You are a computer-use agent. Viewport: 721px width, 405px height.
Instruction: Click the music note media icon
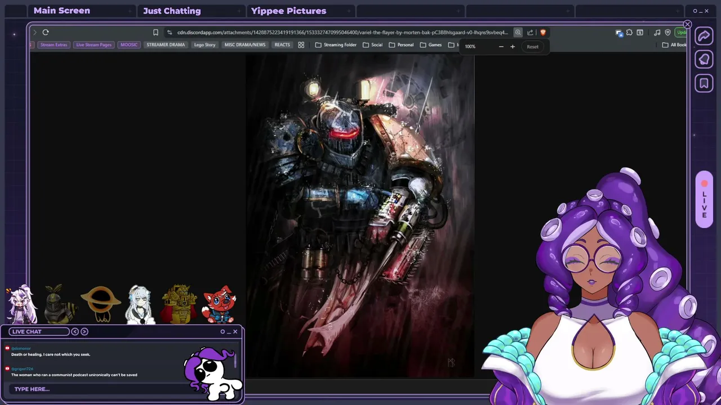tap(657, 32)
